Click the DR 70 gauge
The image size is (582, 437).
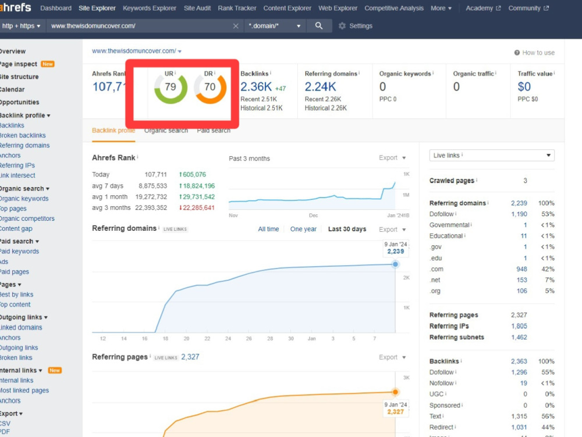pyautogui.click(x=210, y=87)
